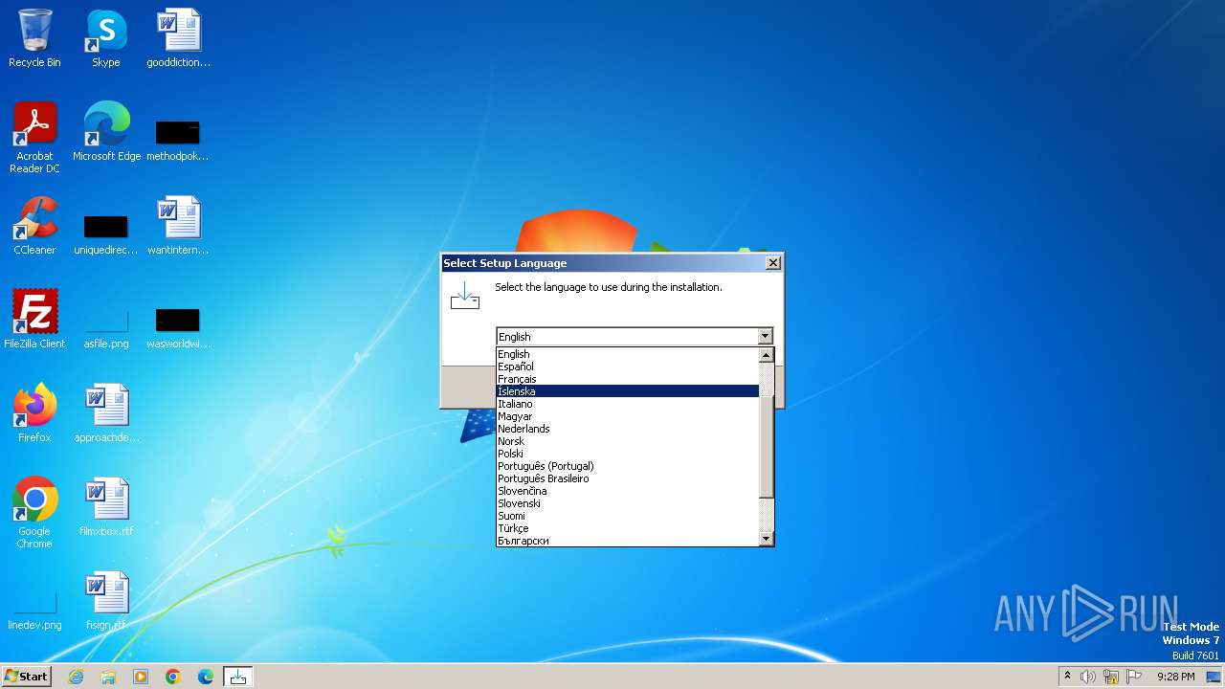This screenshot has height=689, width=1225.
Task: Click the Chrome taskbar icon
Action: click(x=173, y=677)
